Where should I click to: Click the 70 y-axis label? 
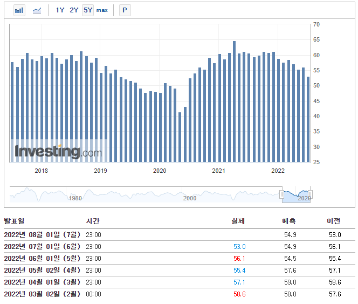click(316, 24)
